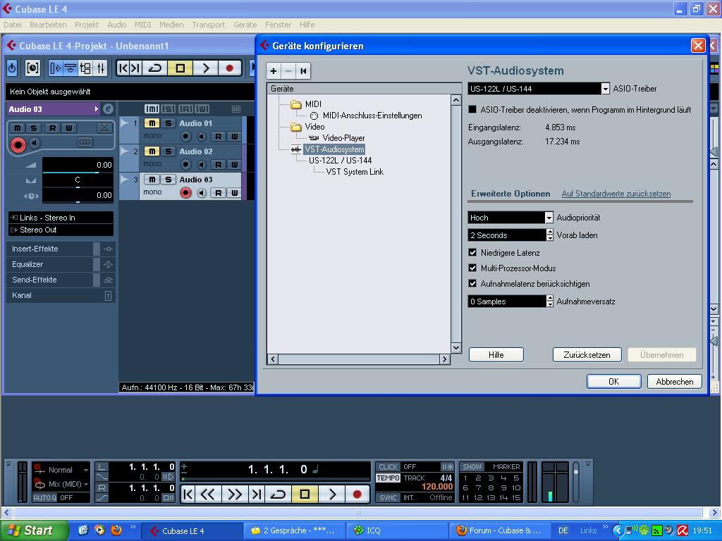
Task: Select VST System Link tree entry
Action: pyautogui.click(x=355, y=172)
